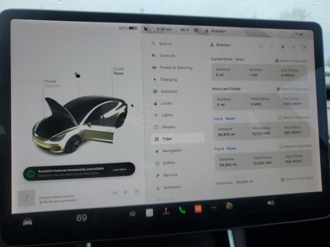Viewport: 330px width, 247px height.
Task: Tap the 9:44 am clock
Action: [x=164, y=29]
